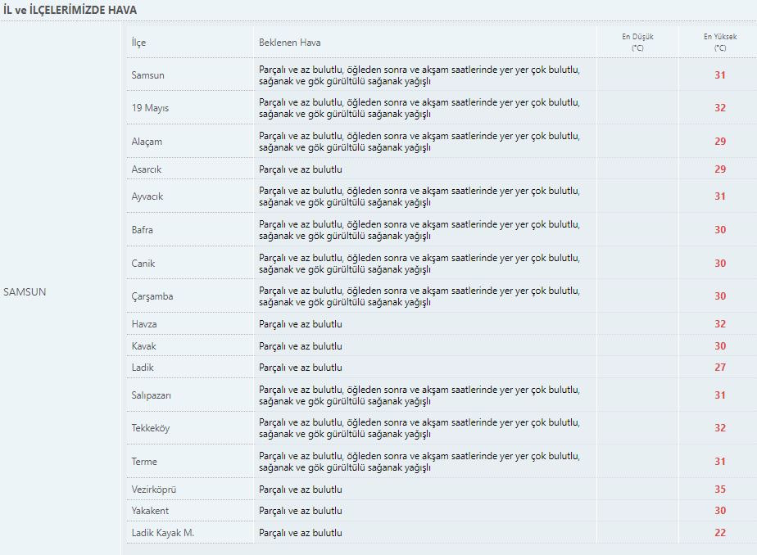This screenshot has height=555, width=757.
Task: Click the SAMSUN province label
Action: pos(25,291)
